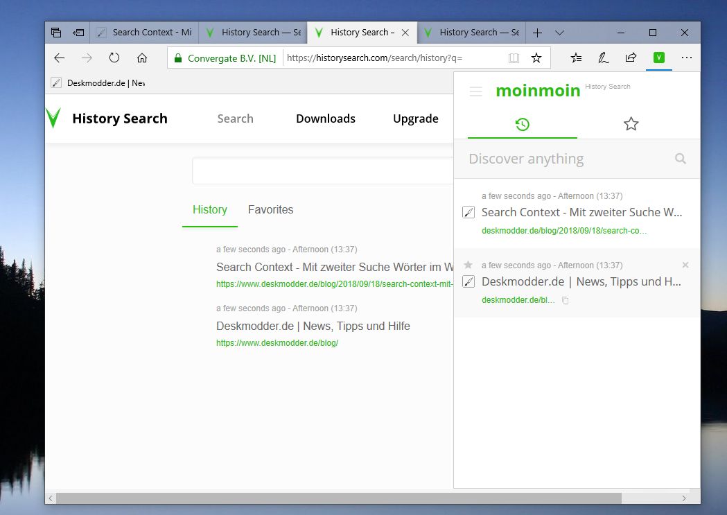Go back with the browser back arrow
Screen dimensions: 727x515
60,58
